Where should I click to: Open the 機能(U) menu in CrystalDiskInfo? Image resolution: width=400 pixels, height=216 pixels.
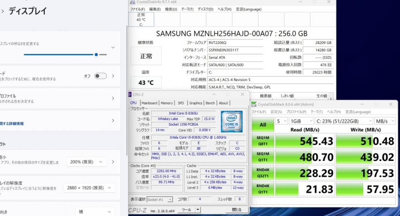[x=171, y=9]
